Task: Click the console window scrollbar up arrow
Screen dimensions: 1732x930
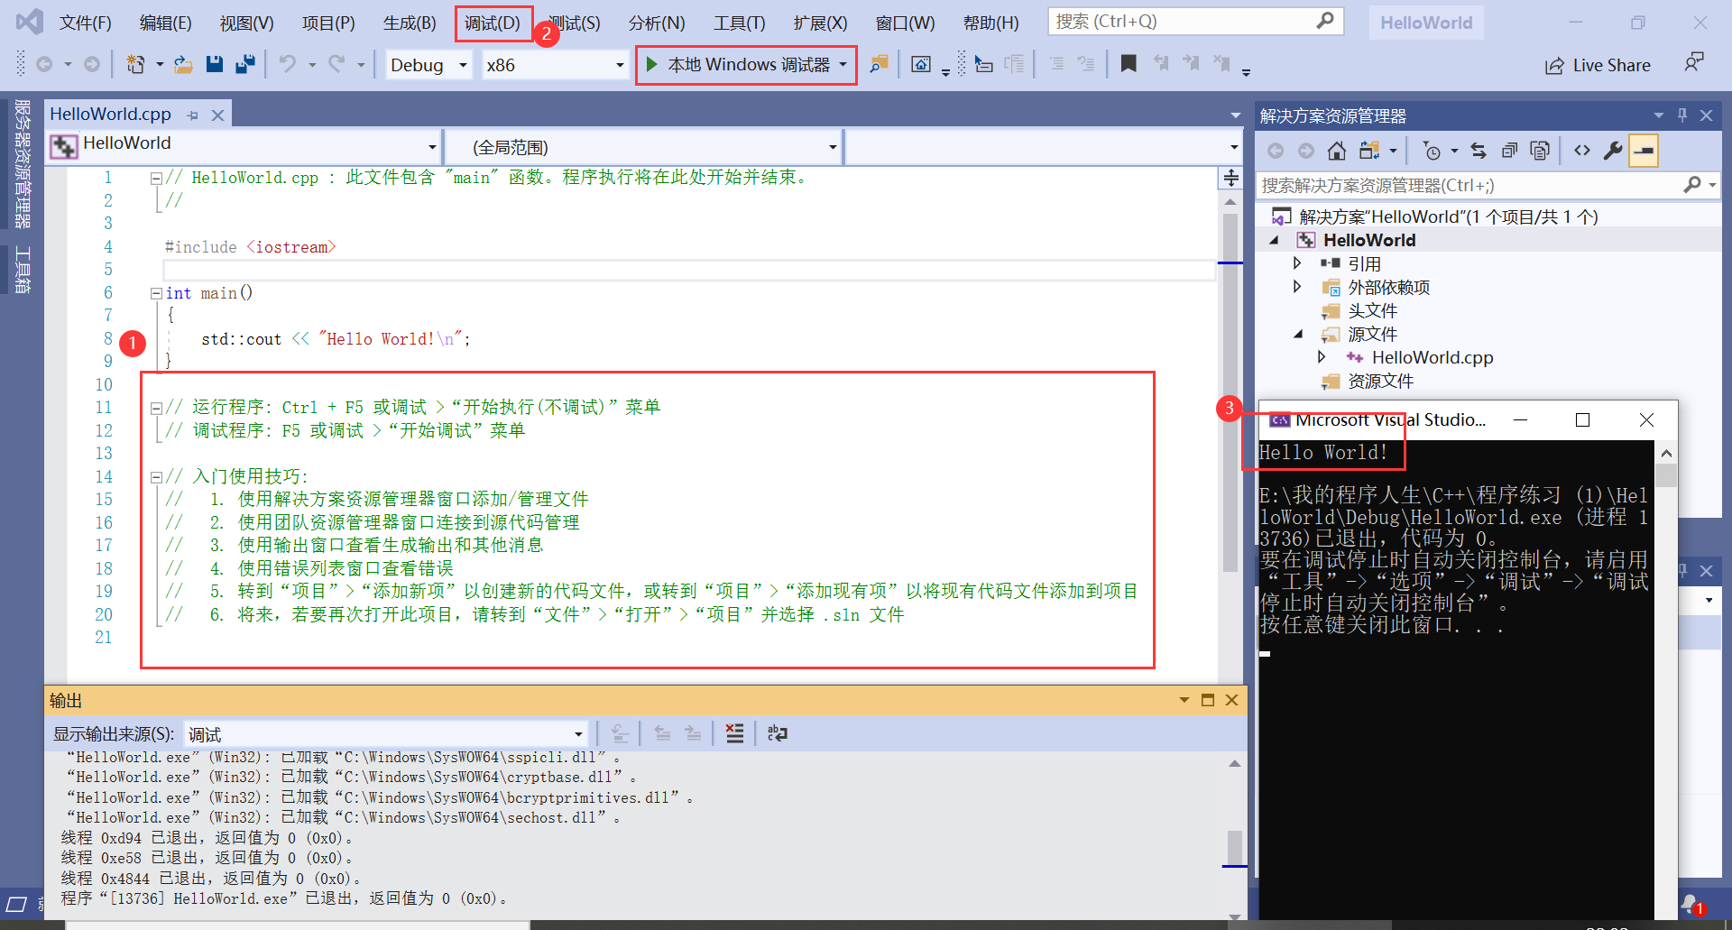Action: coord(1666,453)
